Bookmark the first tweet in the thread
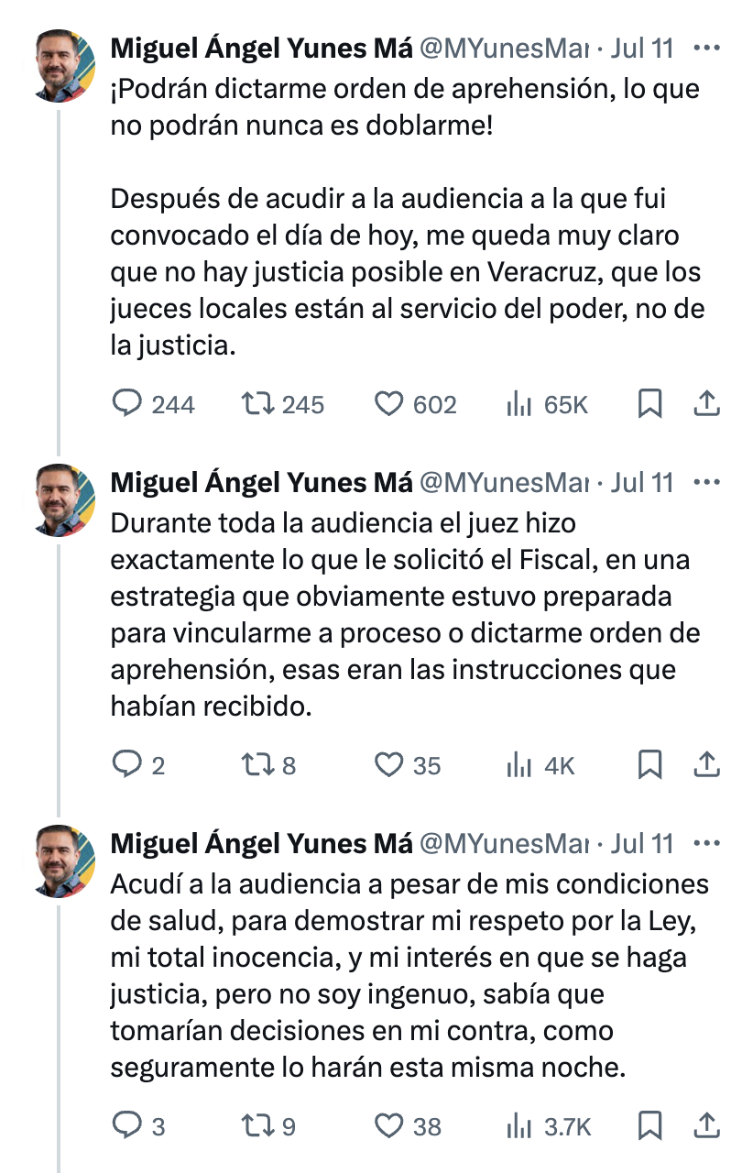 coord(649,404)
